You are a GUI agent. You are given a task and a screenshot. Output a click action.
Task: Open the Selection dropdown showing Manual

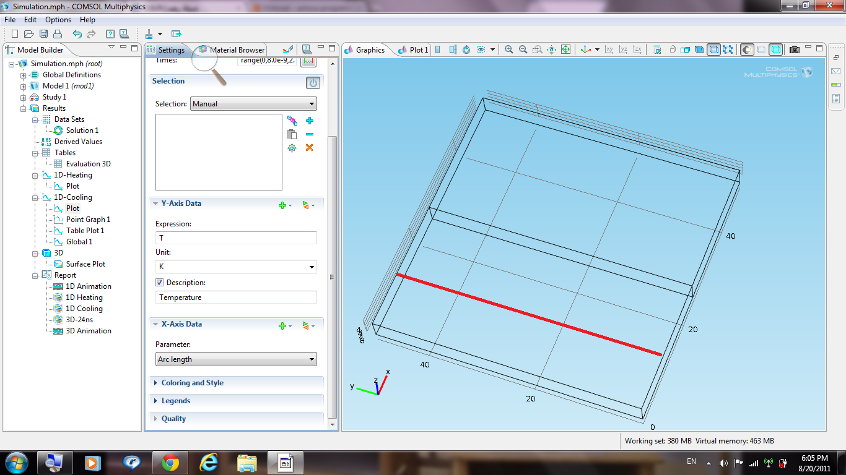[x=253, y=104]
